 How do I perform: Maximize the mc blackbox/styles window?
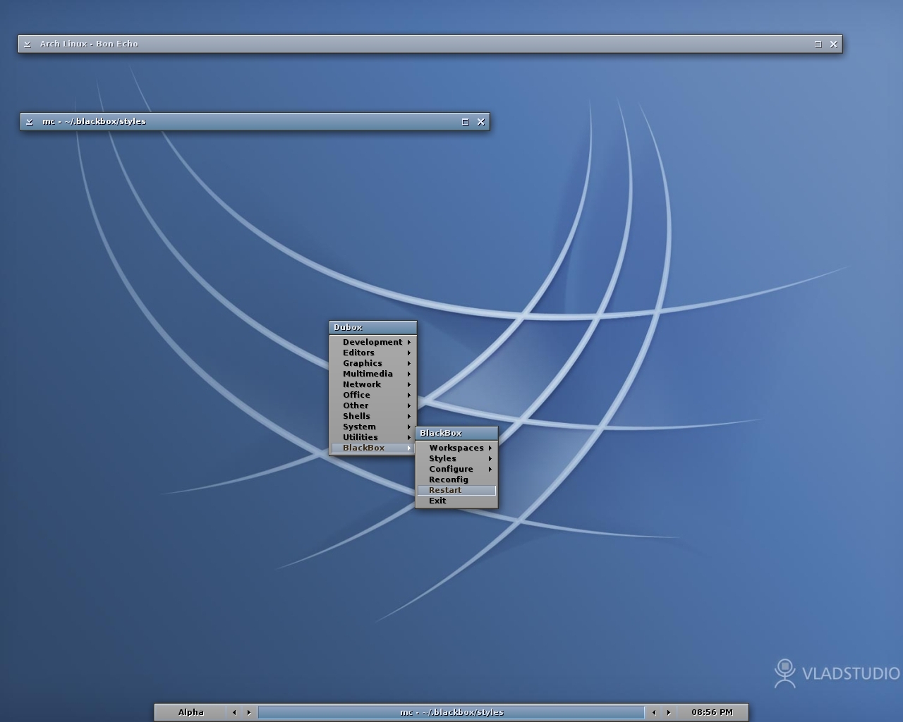tap(466, 121)
